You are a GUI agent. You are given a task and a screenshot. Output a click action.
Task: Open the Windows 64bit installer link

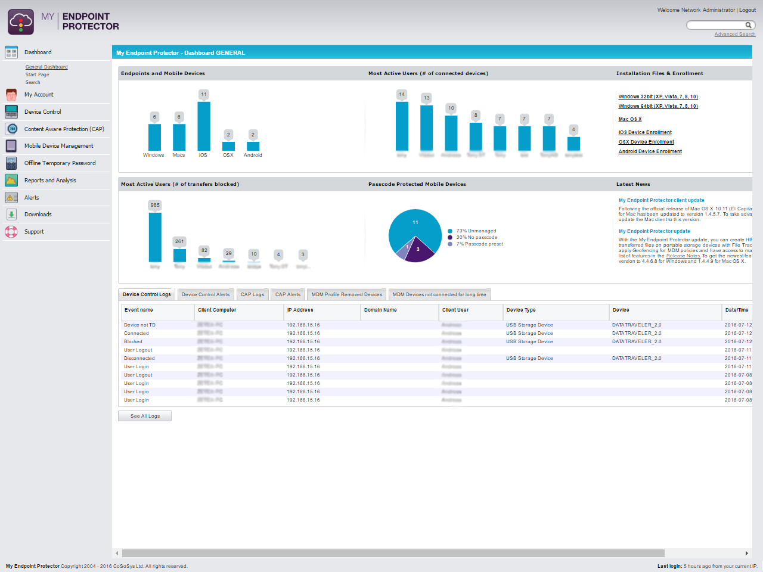click(657, 106)
